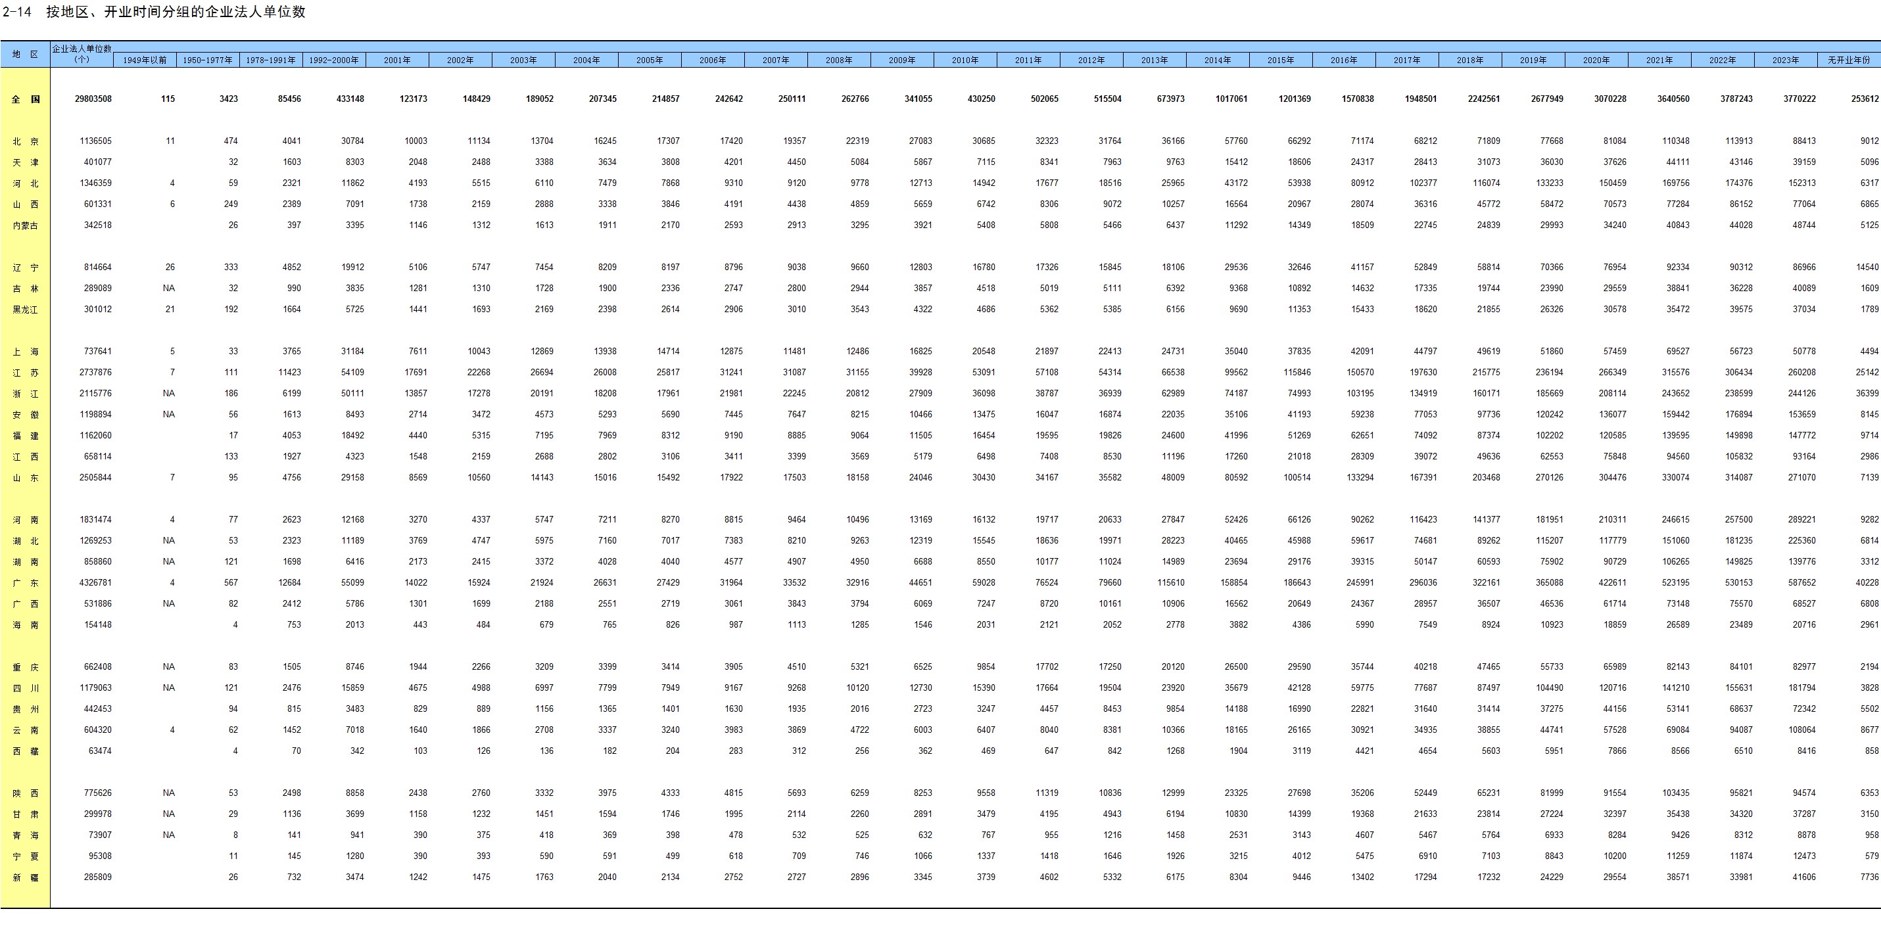Select the 2016年 column header

point(1344,60)
